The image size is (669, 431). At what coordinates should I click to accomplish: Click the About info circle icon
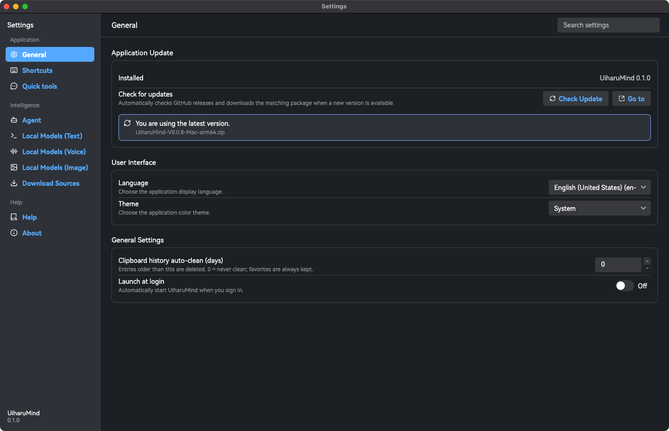(14, 233)
